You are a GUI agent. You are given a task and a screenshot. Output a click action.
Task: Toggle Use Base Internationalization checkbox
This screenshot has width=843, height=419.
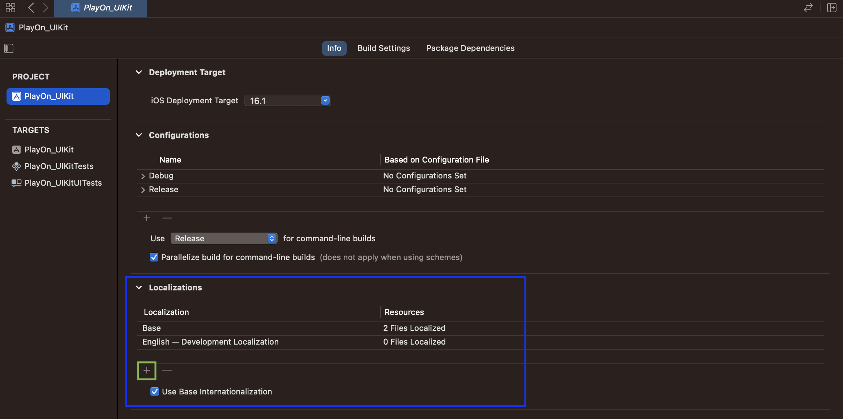point(155,392)
